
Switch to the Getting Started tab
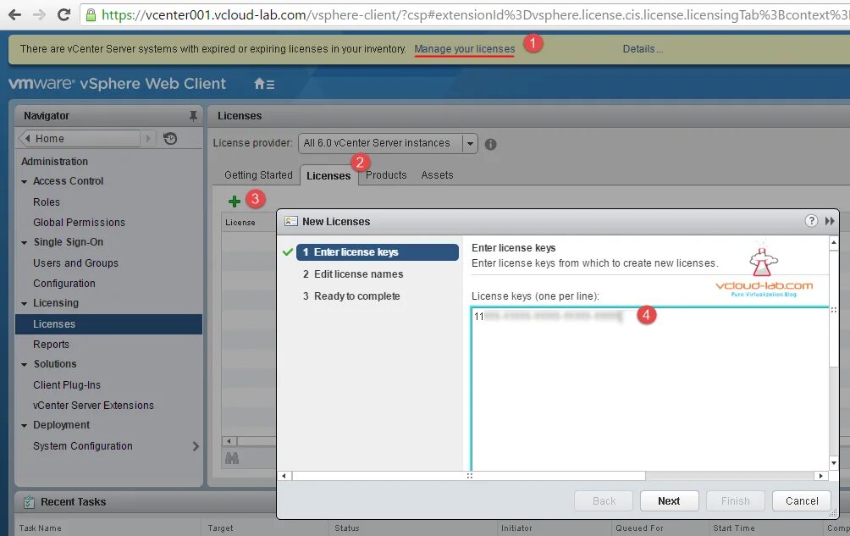pos(257,175)
